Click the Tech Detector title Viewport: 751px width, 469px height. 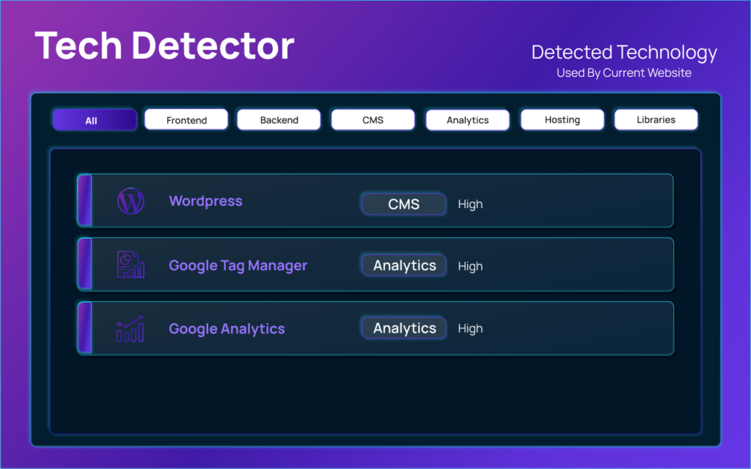tap(164, 46)
